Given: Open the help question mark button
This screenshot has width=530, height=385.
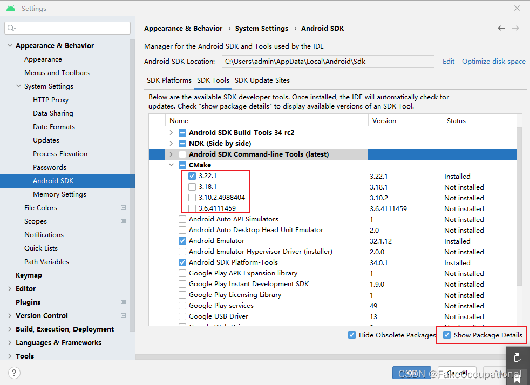Looking at the screenshot, I should tap(14, 373).
